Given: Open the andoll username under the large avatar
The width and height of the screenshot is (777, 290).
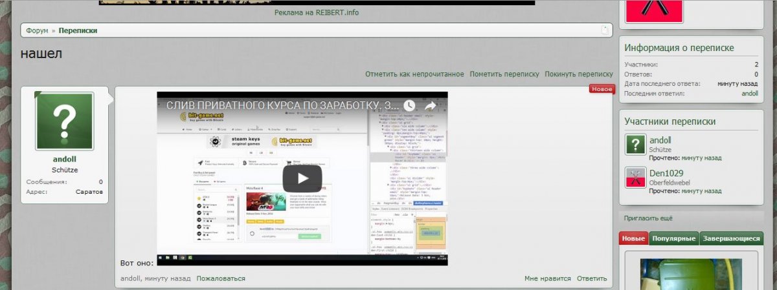Looking at the screenshot, I should [64, 159].
